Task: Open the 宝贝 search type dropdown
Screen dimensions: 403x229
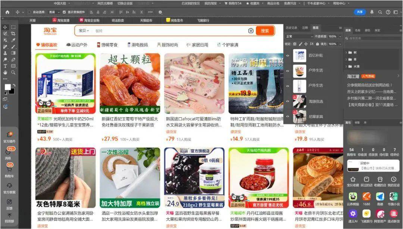Action: tap(84, 31)
